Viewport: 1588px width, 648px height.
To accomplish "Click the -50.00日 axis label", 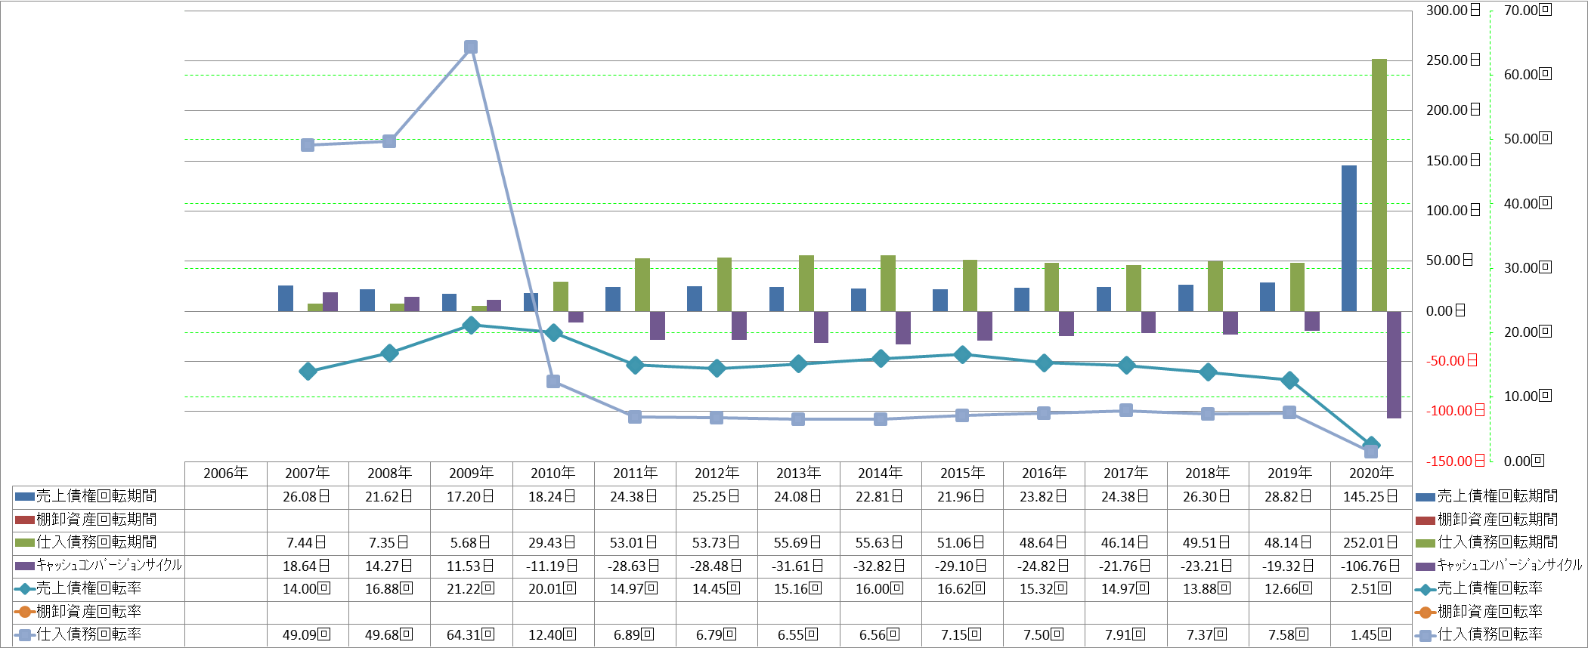I will click(1452, 361).
